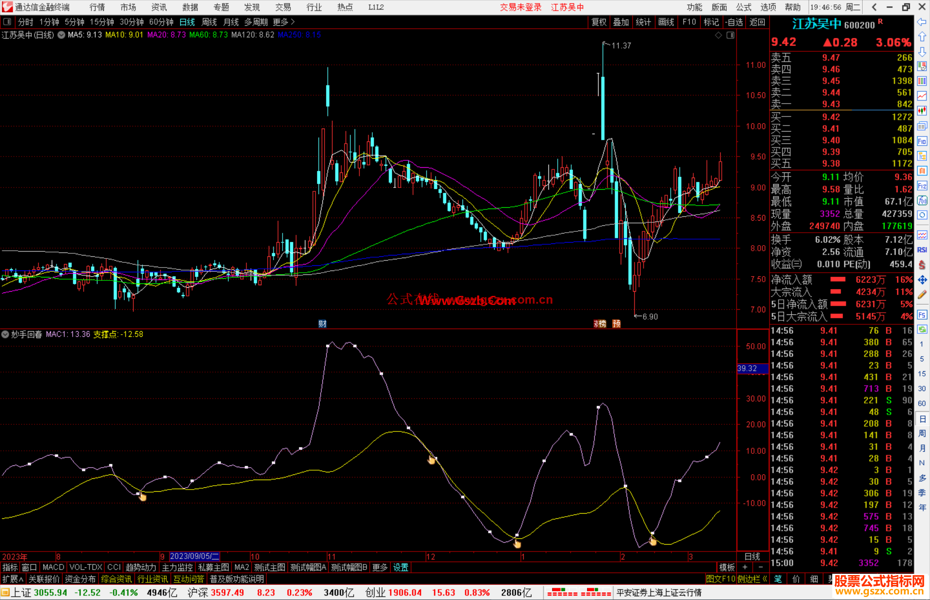
Task: Expand the 更多 periods dropdown
Action: 284,22
